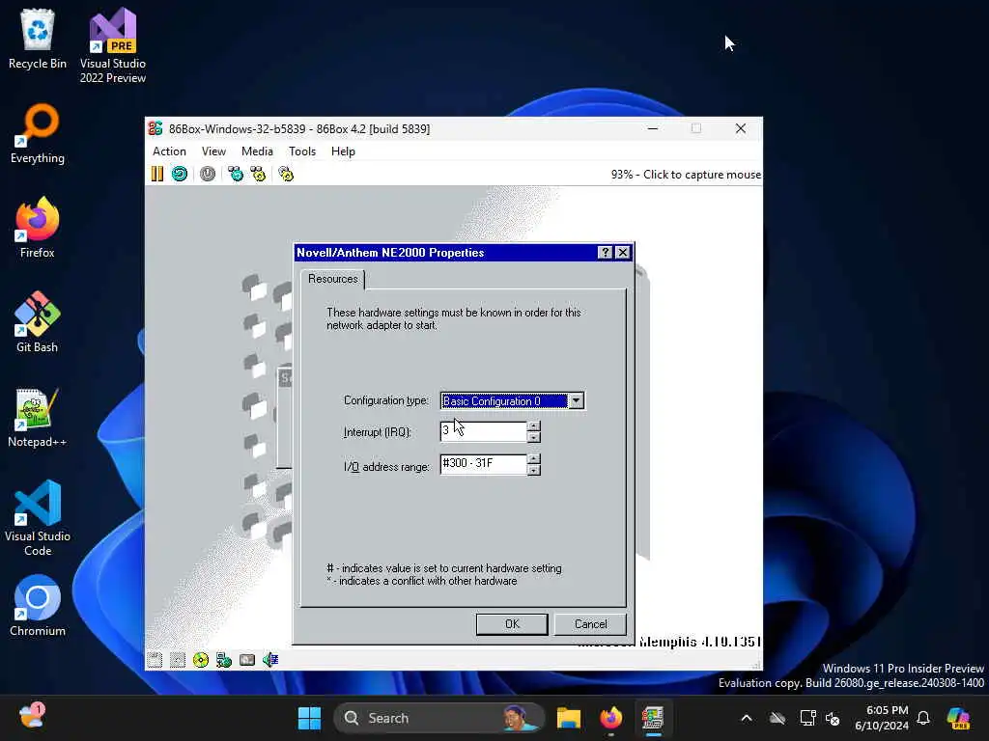
Task: Open the Help menu in 86Box
Action: (343, 151)
